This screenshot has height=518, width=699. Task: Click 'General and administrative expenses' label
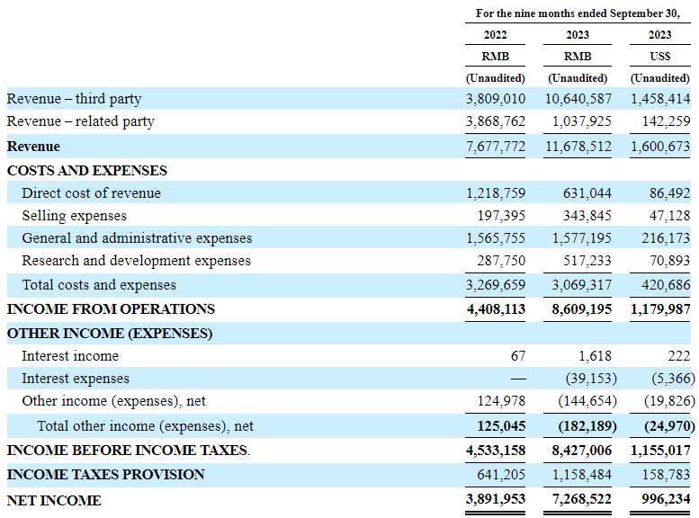pos(137,238)
